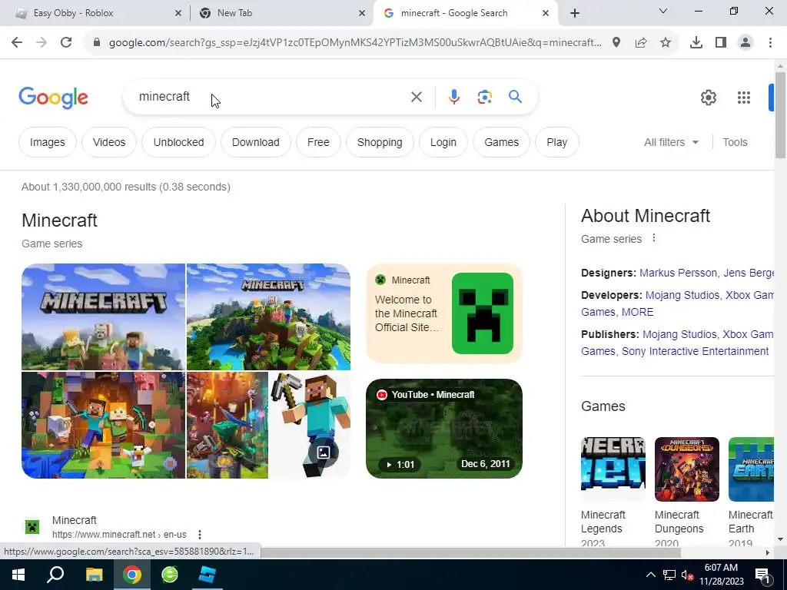
Task: Click Roblox Studio icon in taskbar
Action: click(x=207, y=575)
